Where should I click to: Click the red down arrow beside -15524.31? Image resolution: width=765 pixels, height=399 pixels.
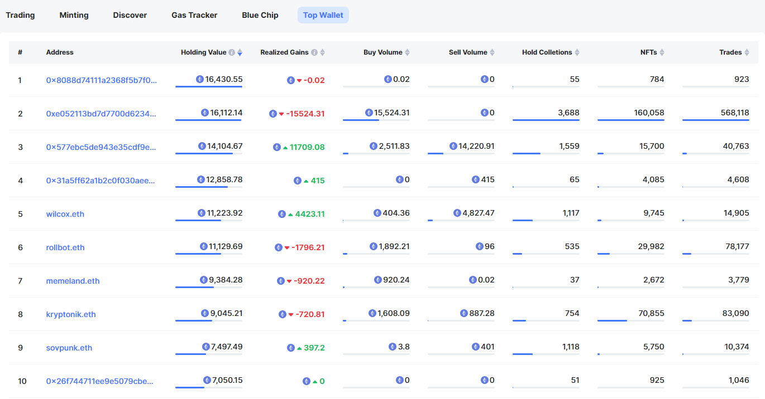click(x=281, y=114)
